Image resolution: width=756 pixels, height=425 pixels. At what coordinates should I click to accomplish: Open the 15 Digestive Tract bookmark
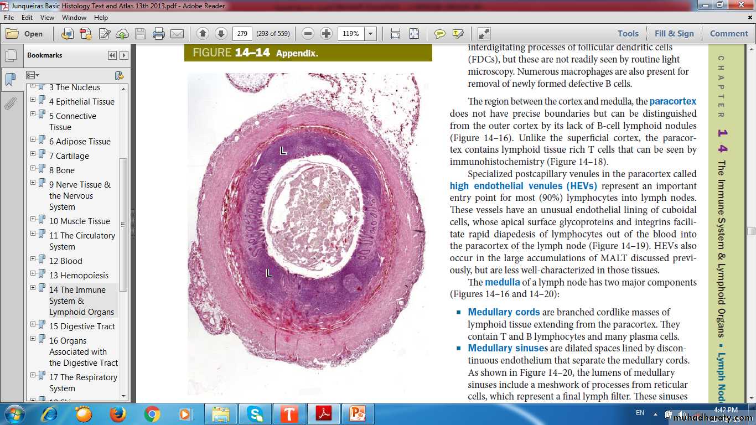coord(82,326)
